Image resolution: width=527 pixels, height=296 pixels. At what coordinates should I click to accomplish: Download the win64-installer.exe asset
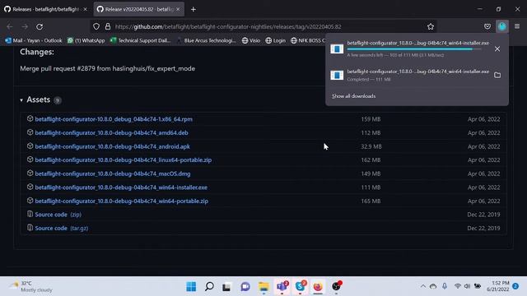pyautogui.click(x=121, y=187)
